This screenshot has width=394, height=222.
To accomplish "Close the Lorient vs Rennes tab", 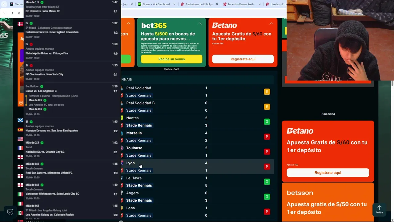I will coord(259,4).
